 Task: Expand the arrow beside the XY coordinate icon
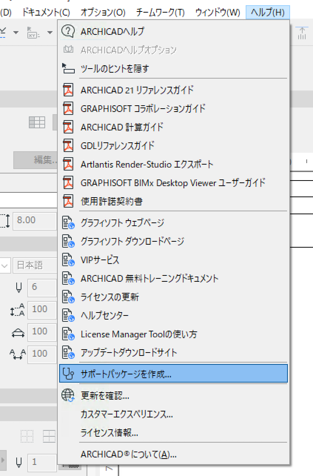50,33
